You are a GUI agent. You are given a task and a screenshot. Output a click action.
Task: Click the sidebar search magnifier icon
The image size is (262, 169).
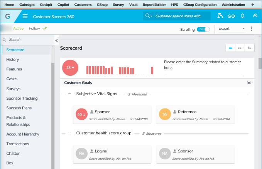pyautogui.click(x=5, y=40)
